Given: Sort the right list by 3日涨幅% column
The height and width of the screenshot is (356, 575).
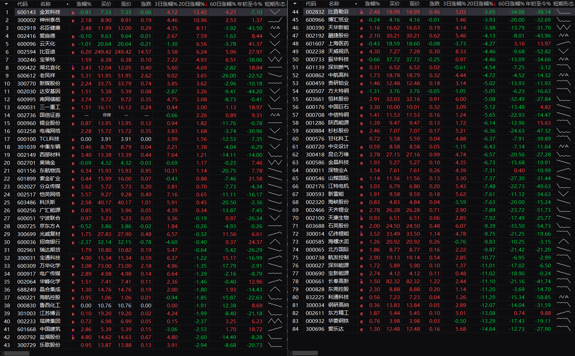Looking at the screenshot, I should pyautogui.click(x=454, y=4).
